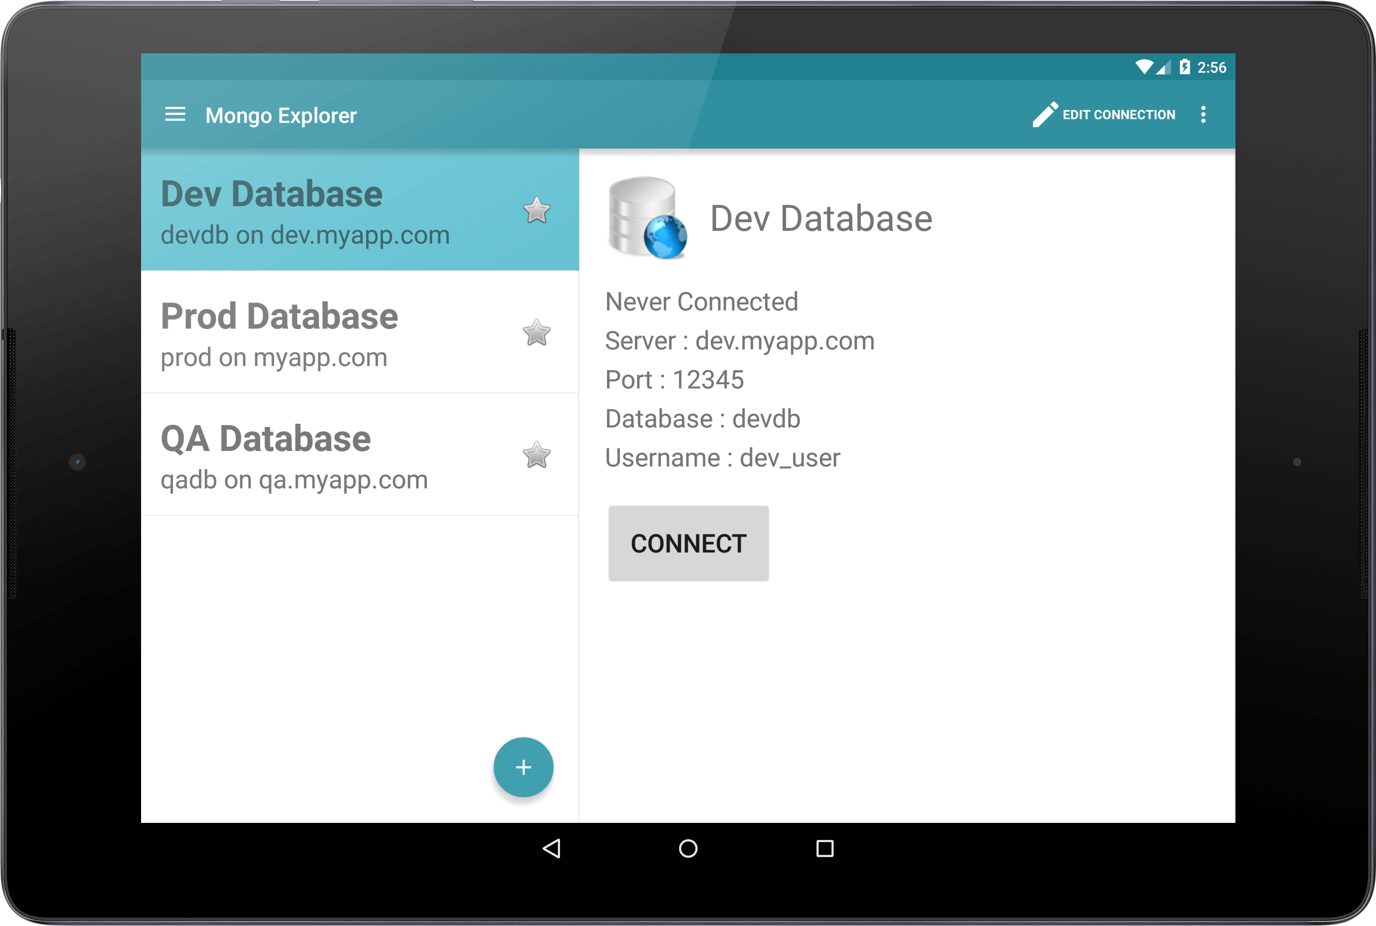Click the Mongo Explorer title
Image resolution: width=1376 pixels, height=926 pixels.
pyautogui.click(x=281, y=115)
